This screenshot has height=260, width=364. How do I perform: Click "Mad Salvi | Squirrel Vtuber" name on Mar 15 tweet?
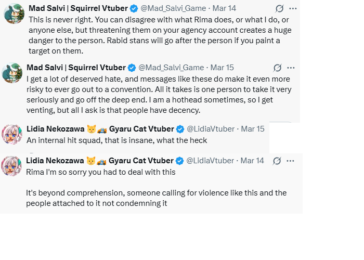[76, 68]
